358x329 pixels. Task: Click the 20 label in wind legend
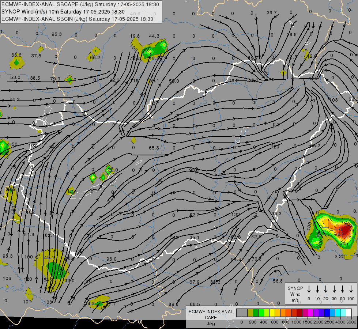pyautogui.click(x=325, y=299)
